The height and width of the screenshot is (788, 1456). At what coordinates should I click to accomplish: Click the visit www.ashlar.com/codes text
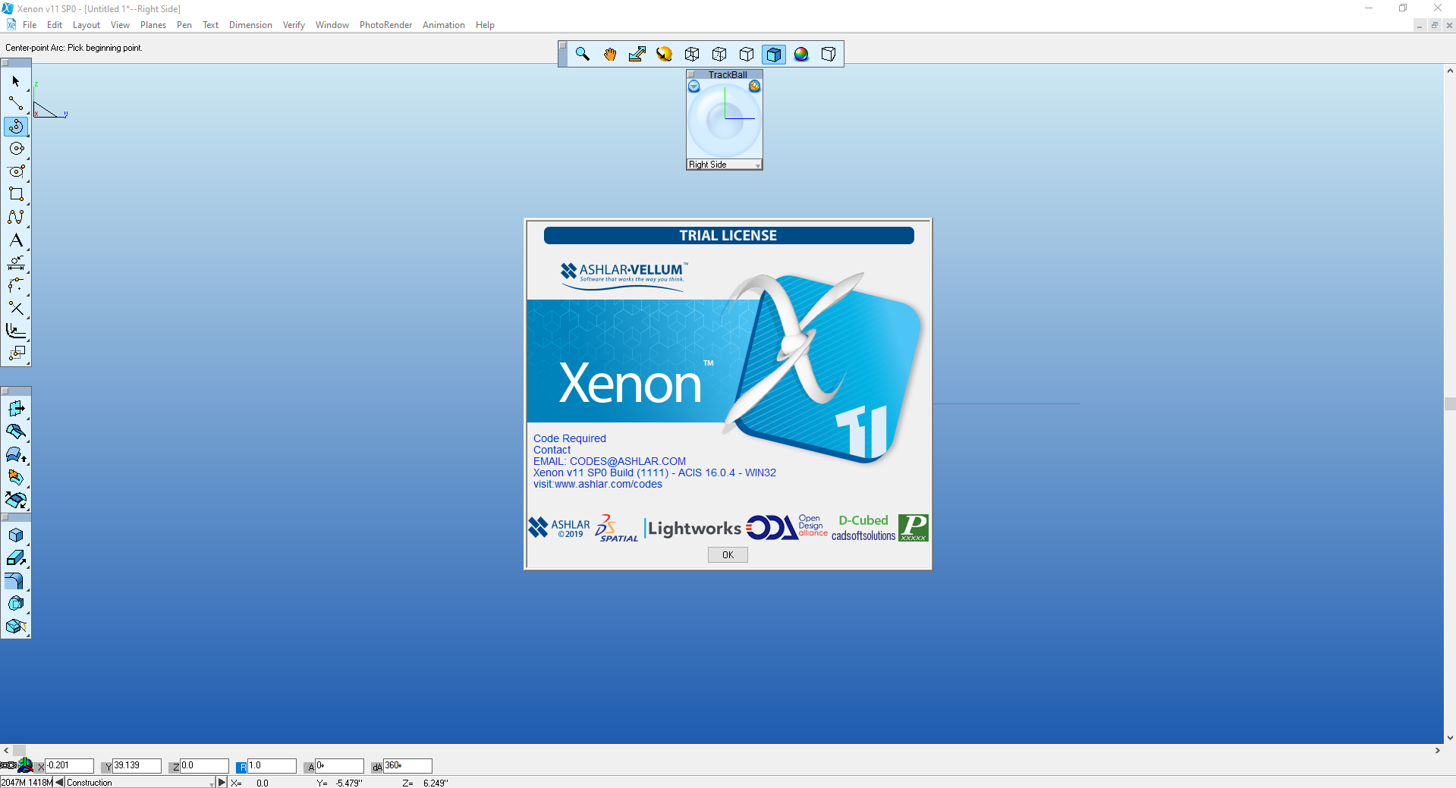[598, 484]
